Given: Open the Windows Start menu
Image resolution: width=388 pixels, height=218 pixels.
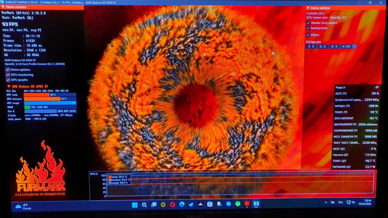Looking at the screenshot, I should click(135, 205).
